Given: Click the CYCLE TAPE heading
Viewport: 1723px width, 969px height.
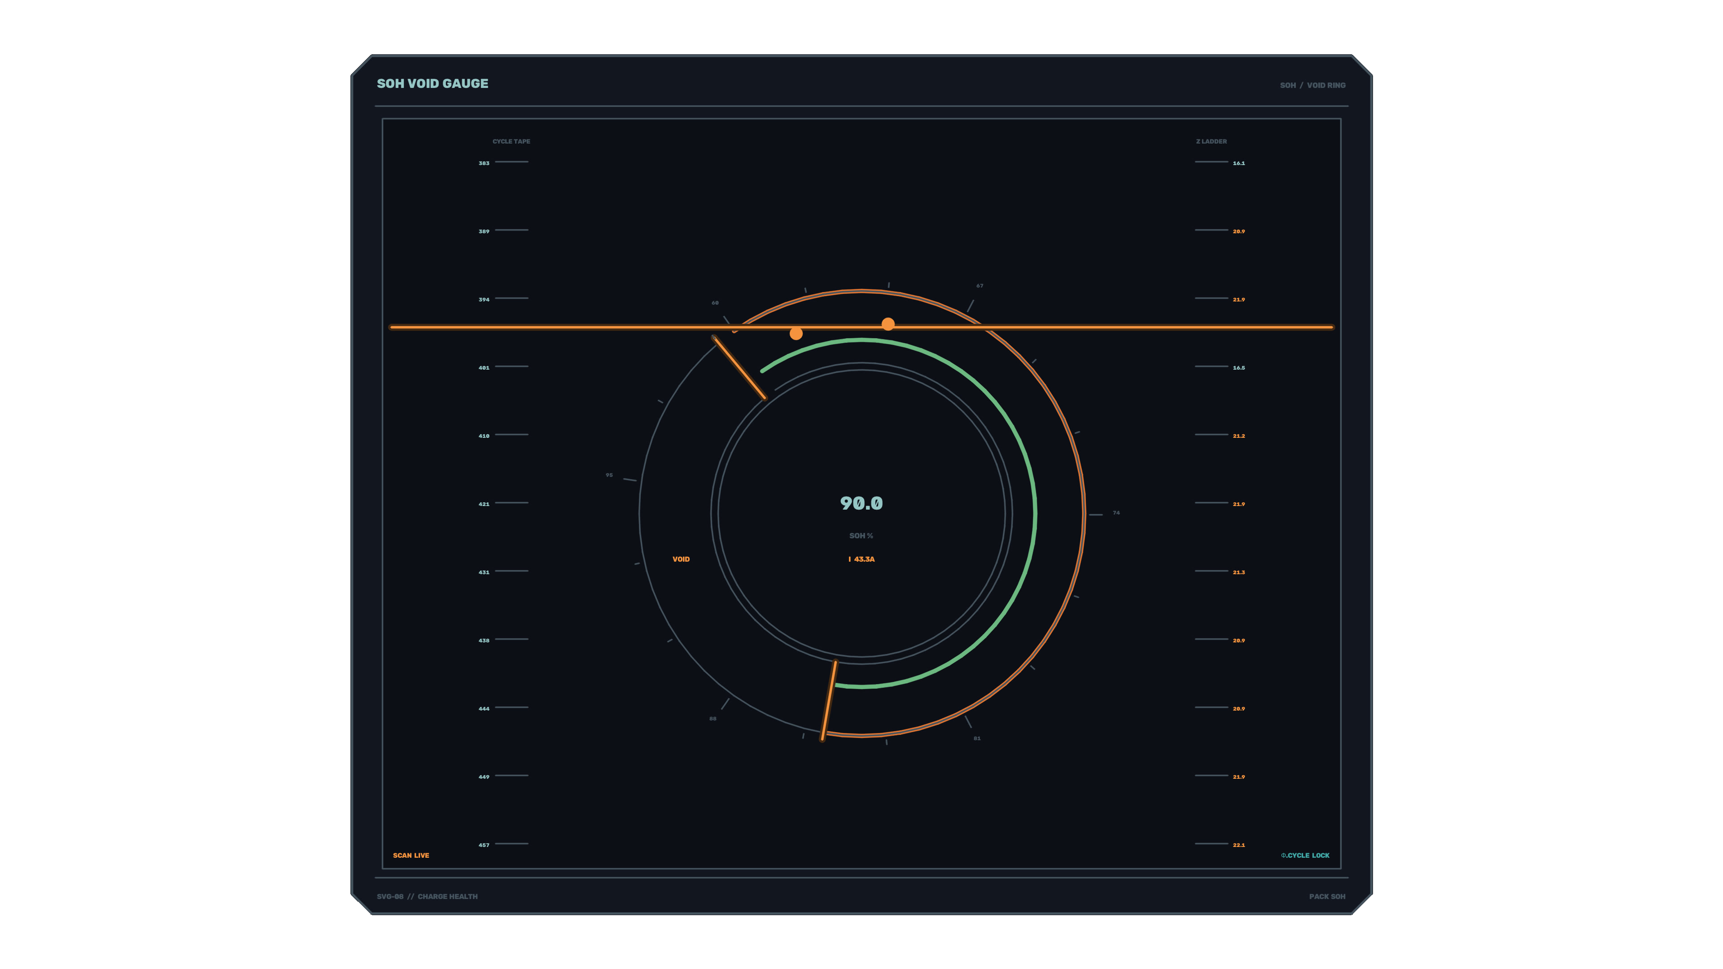Looking at the screenshot, I should pos(511,142).
